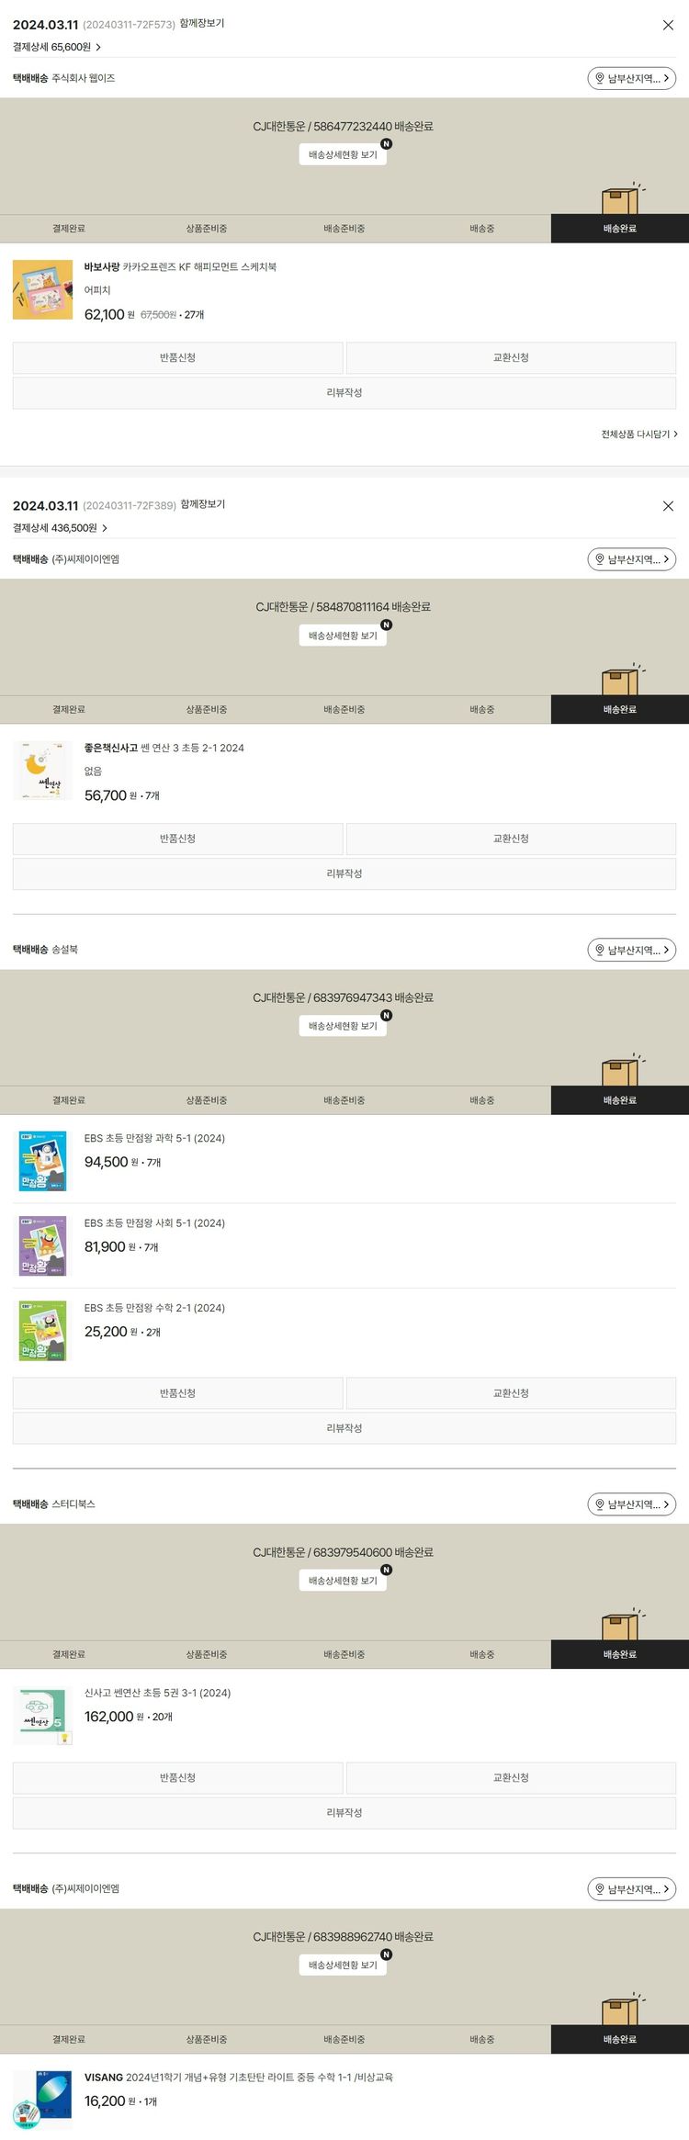The width and height of the screenshot is (689, 2140).
Task: Open 남부산지역 location for 송설북 delivery
Action: 631,950
